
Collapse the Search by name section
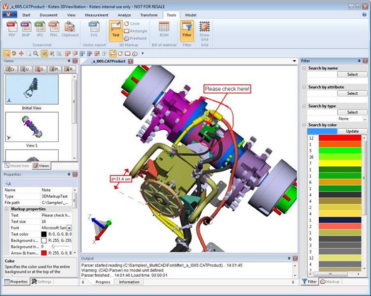click(304, 68)
